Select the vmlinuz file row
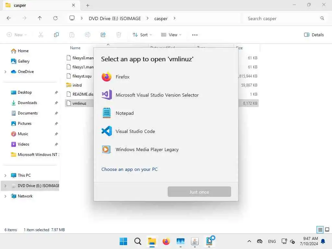Screen dimensions: 332x249 click(79, 103)
